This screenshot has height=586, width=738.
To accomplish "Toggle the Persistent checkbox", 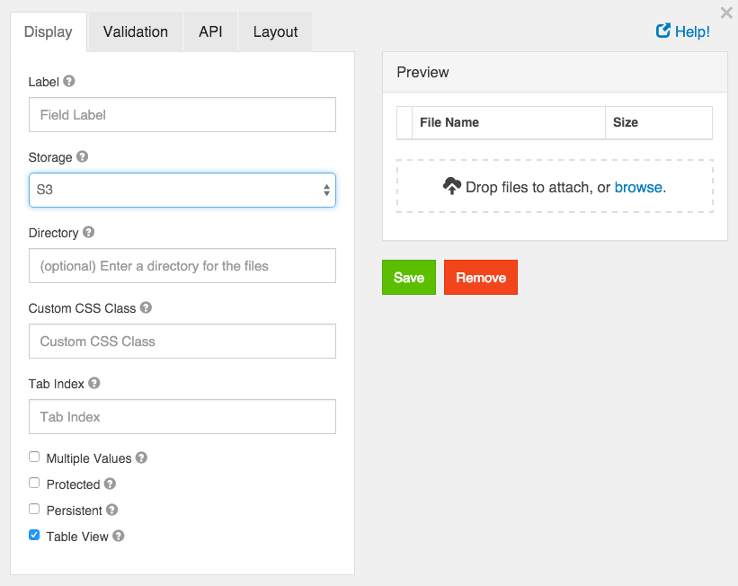I will click(x=34, y=509).
